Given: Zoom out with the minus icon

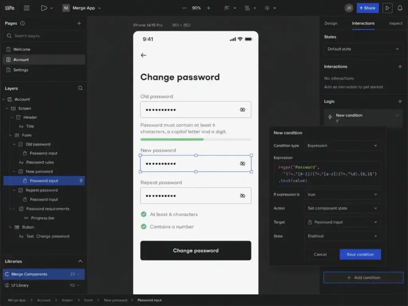Looking at the screenshot, I should [184, 8].
